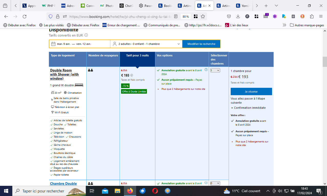Click the info icon next to Tarifs convertis en EUR
This screenshot has width=327, height=196.
(x=86, y=35)
